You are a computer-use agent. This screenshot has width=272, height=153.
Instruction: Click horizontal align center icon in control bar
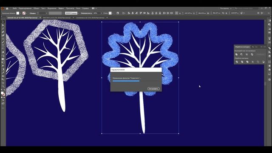[x=133, y=13]
